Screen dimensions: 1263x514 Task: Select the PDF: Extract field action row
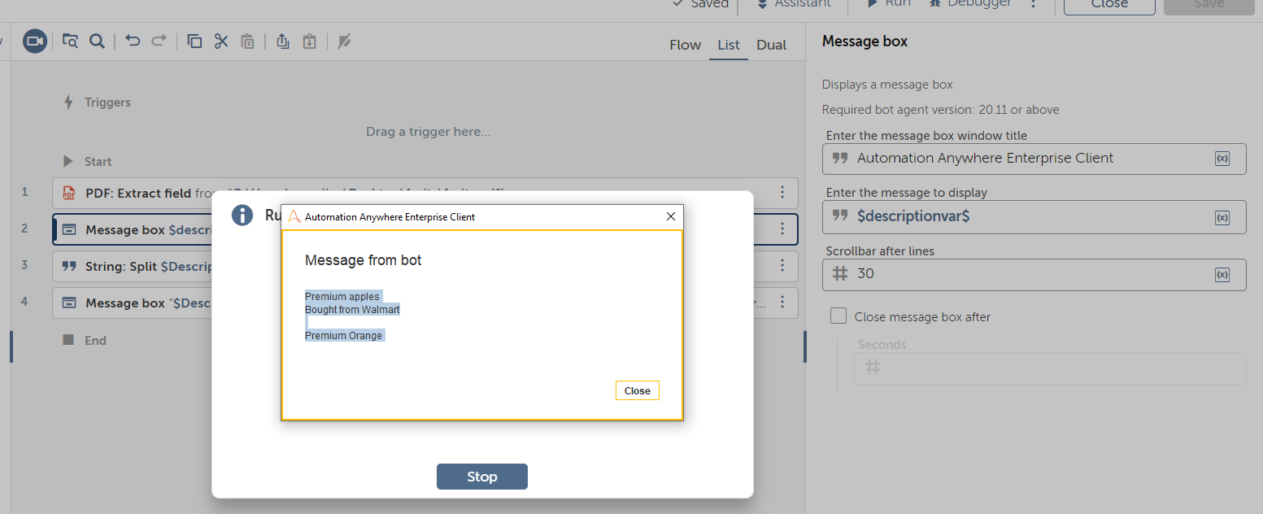(425, 193)
